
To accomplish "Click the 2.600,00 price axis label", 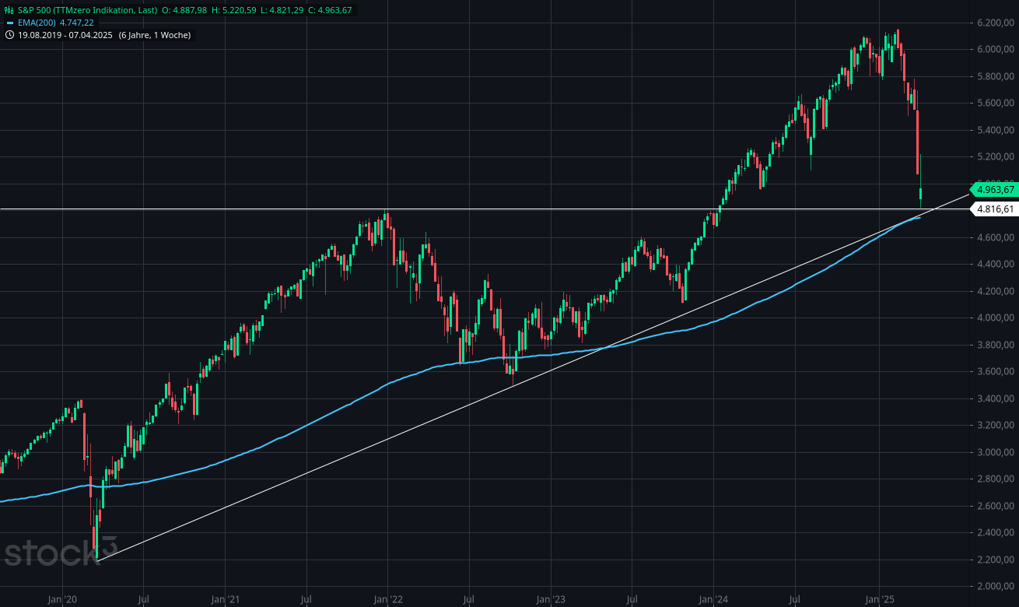I will tap(996, 507).
